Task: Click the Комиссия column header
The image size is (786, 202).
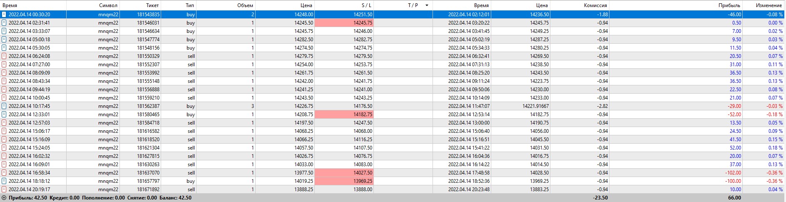Action: click(x=596, y=5)
